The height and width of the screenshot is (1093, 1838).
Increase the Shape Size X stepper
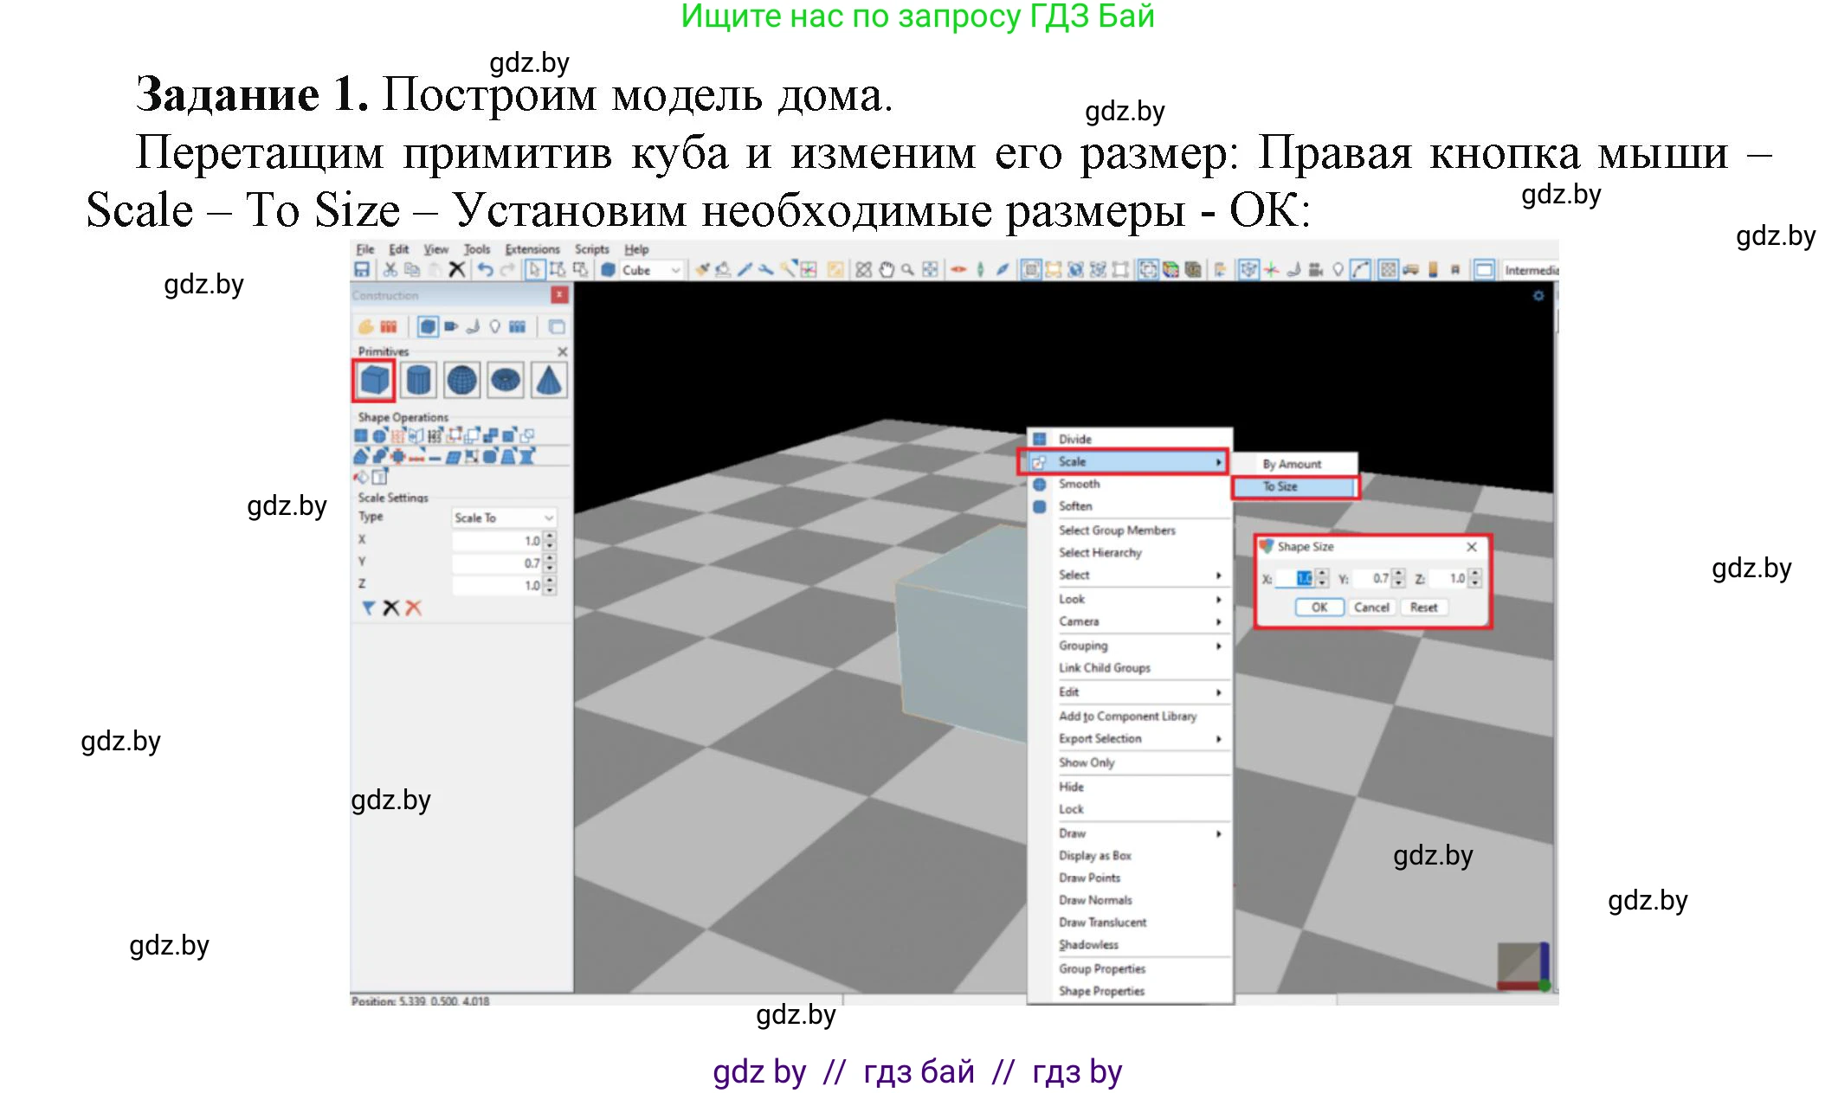(1322, 574)
